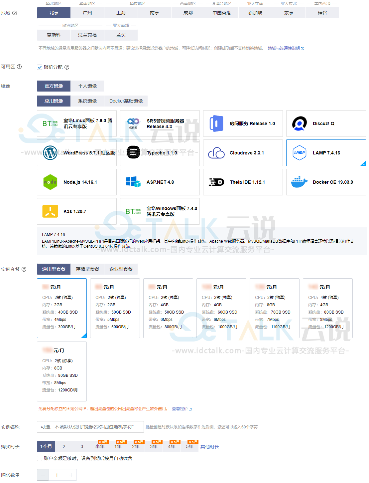The image size is (369, 483).
Task: Open the Docker基础镜像 tab
Action: click(126, 101)
